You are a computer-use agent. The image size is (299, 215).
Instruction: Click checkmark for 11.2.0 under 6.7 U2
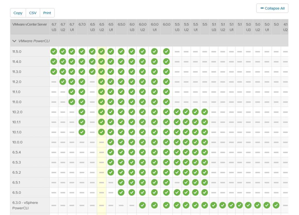click(x=63, y=82)
